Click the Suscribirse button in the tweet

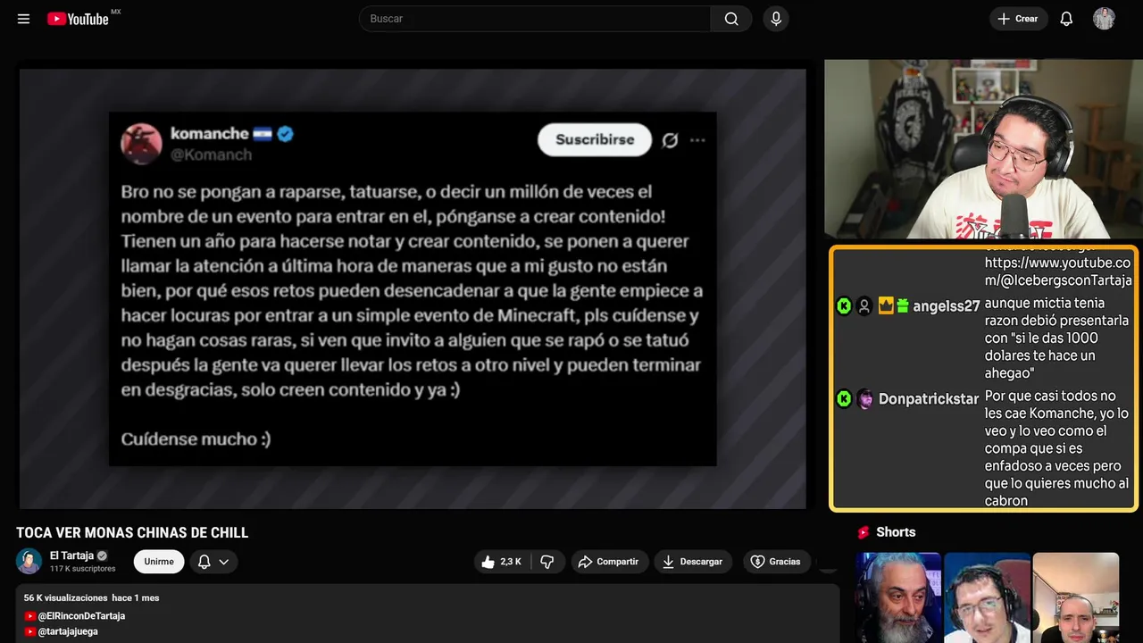(595, 139)
